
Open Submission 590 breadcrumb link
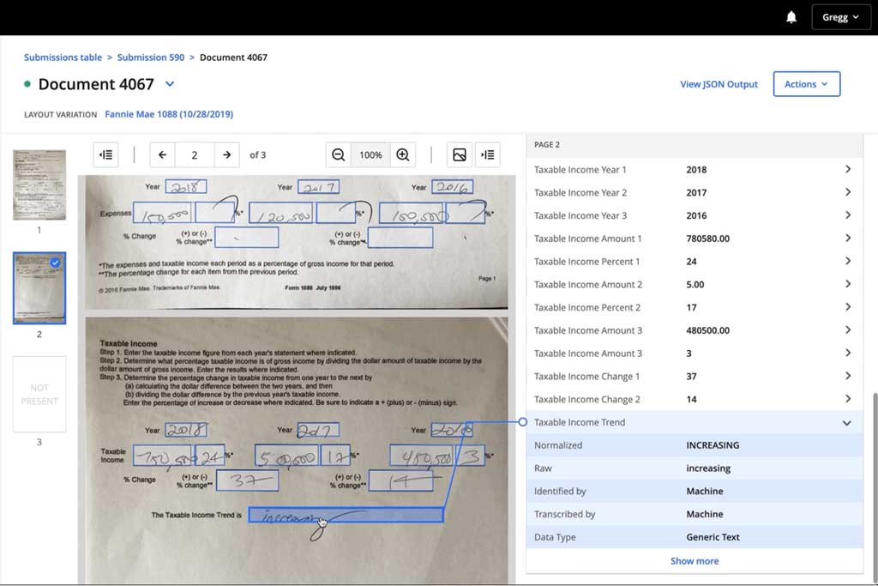(x=151, y=57)
